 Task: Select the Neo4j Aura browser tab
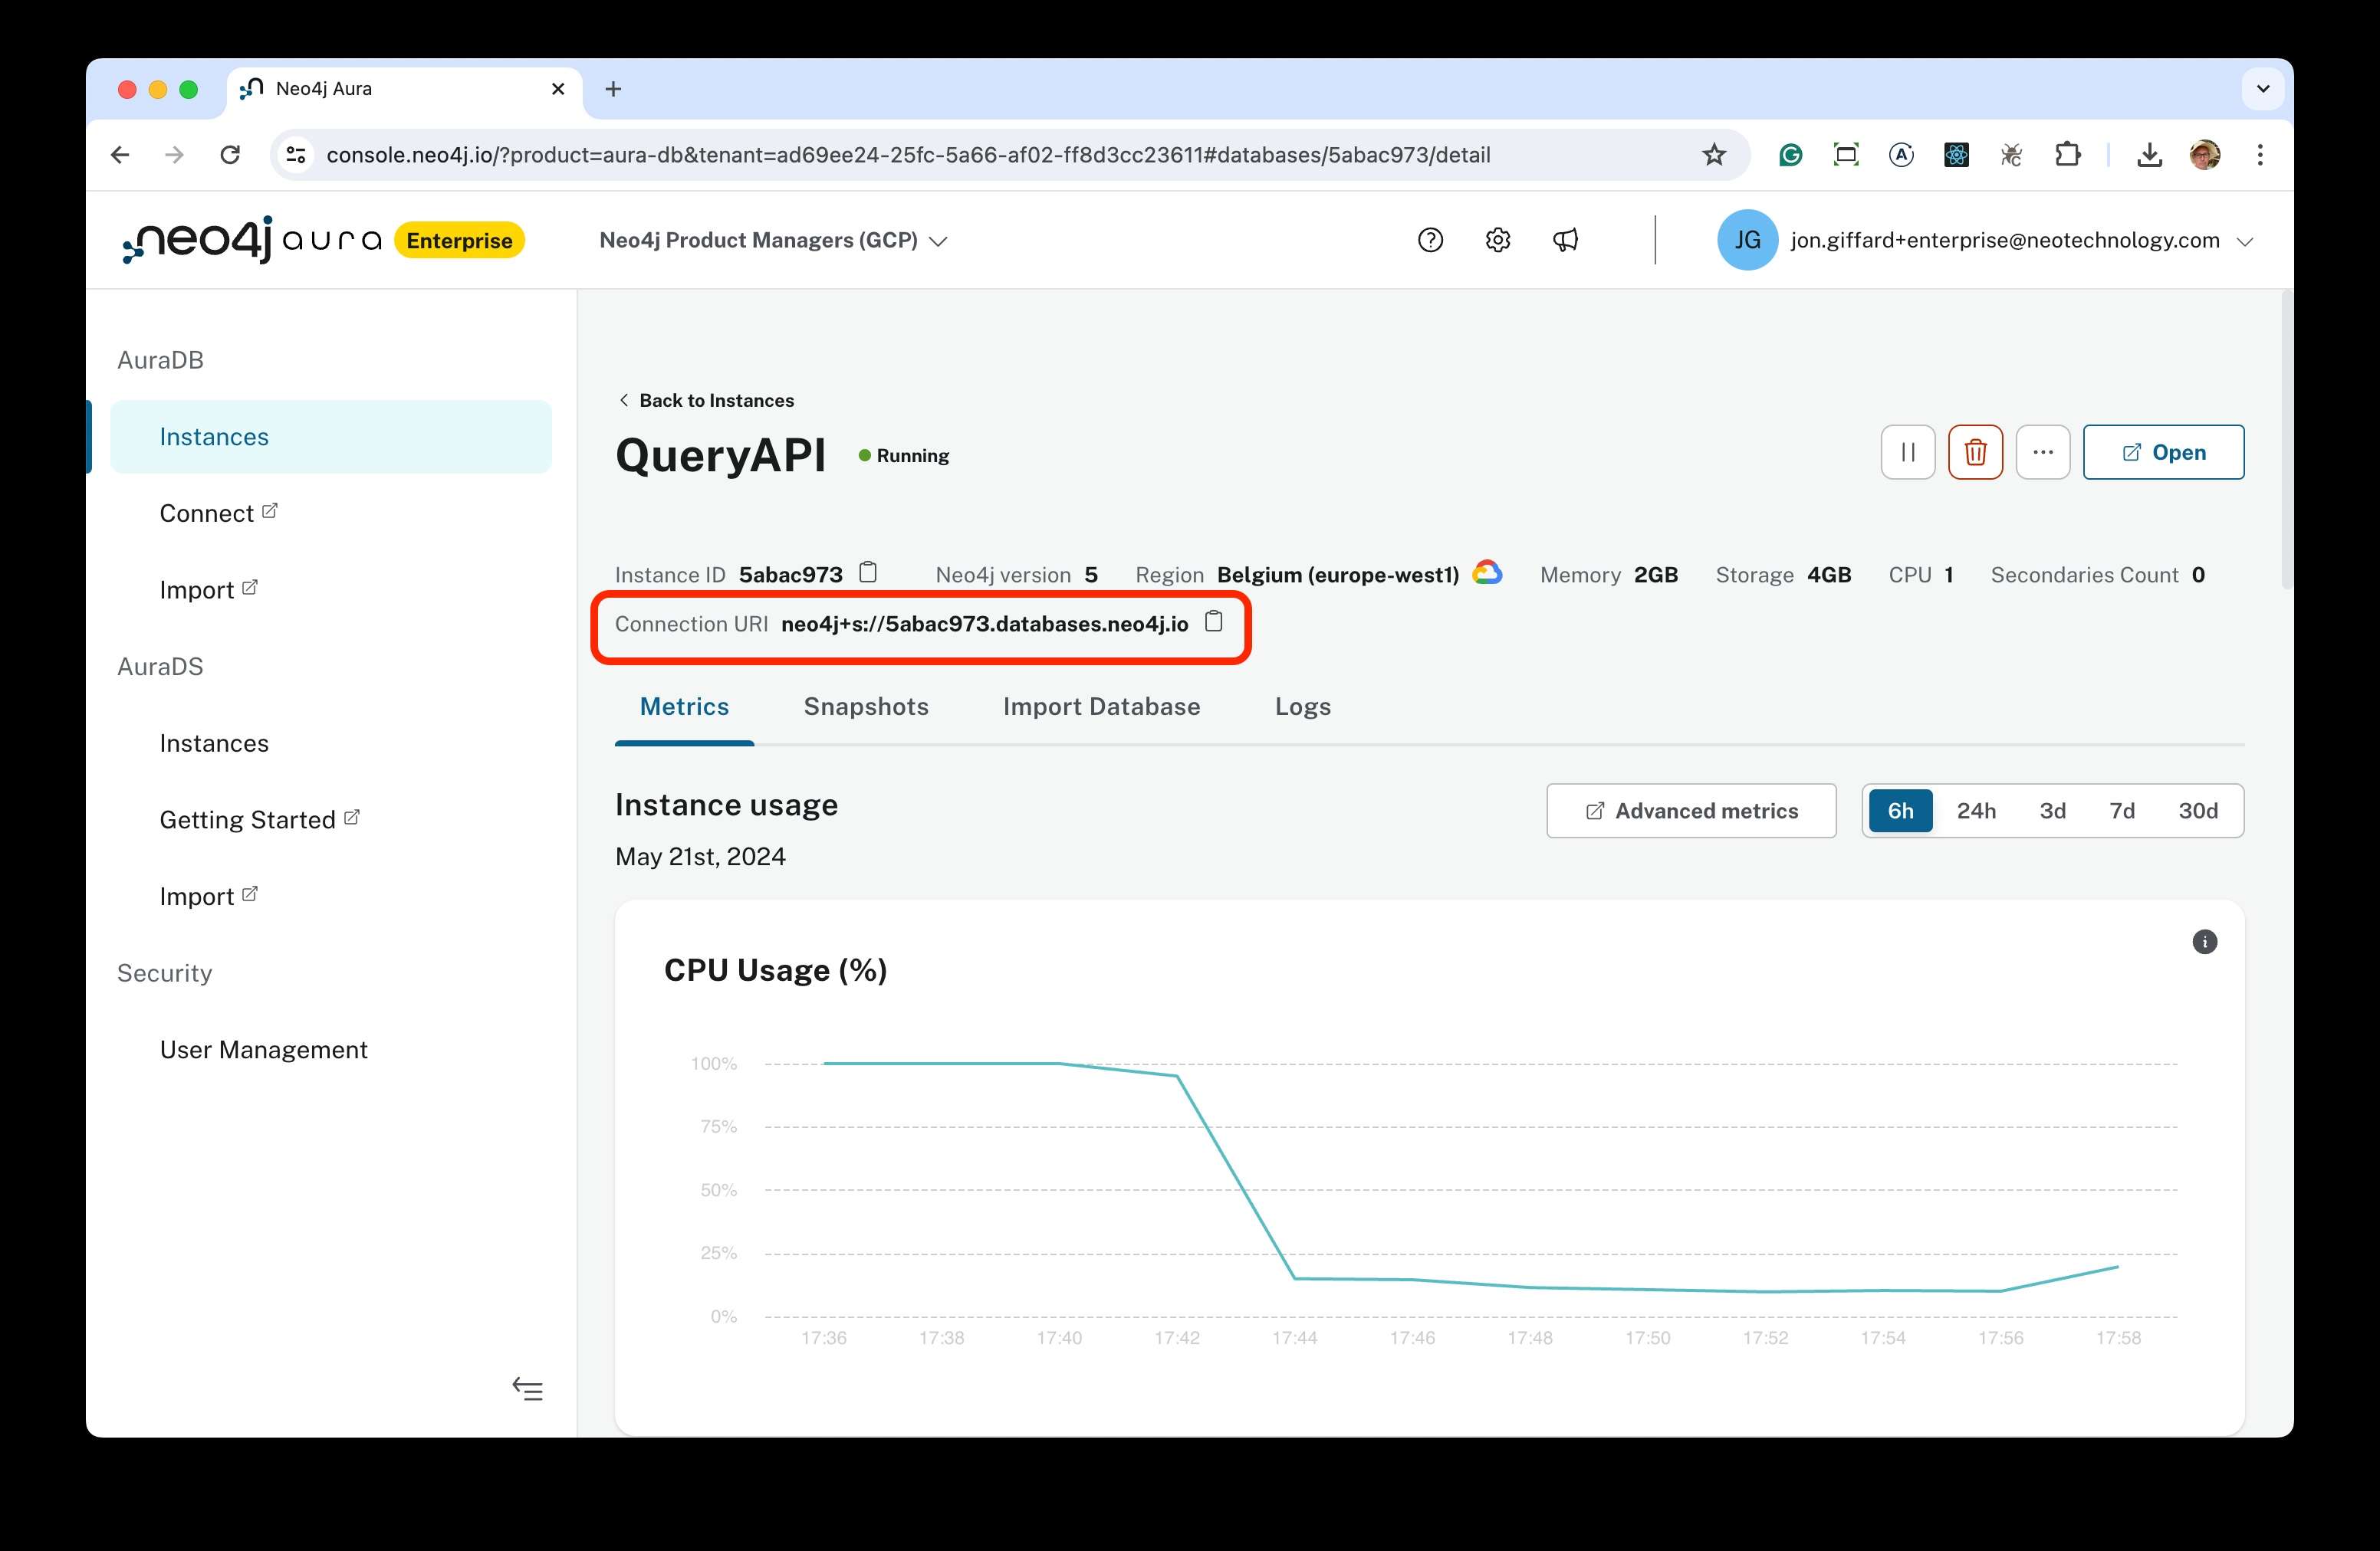tap(405, 89)
